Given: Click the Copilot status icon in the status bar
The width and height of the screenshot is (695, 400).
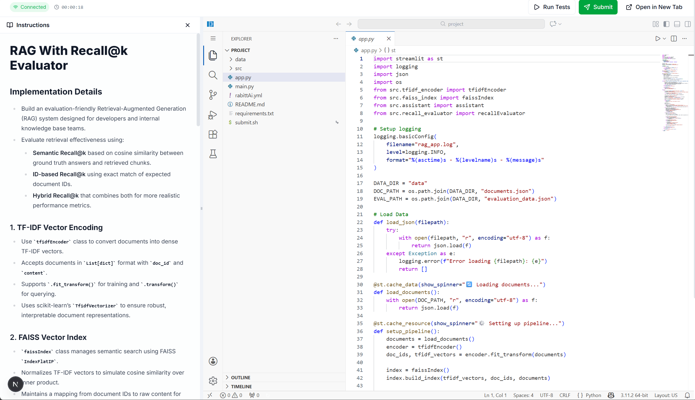Looking at the screenshot, I should (x=611, y=395).
